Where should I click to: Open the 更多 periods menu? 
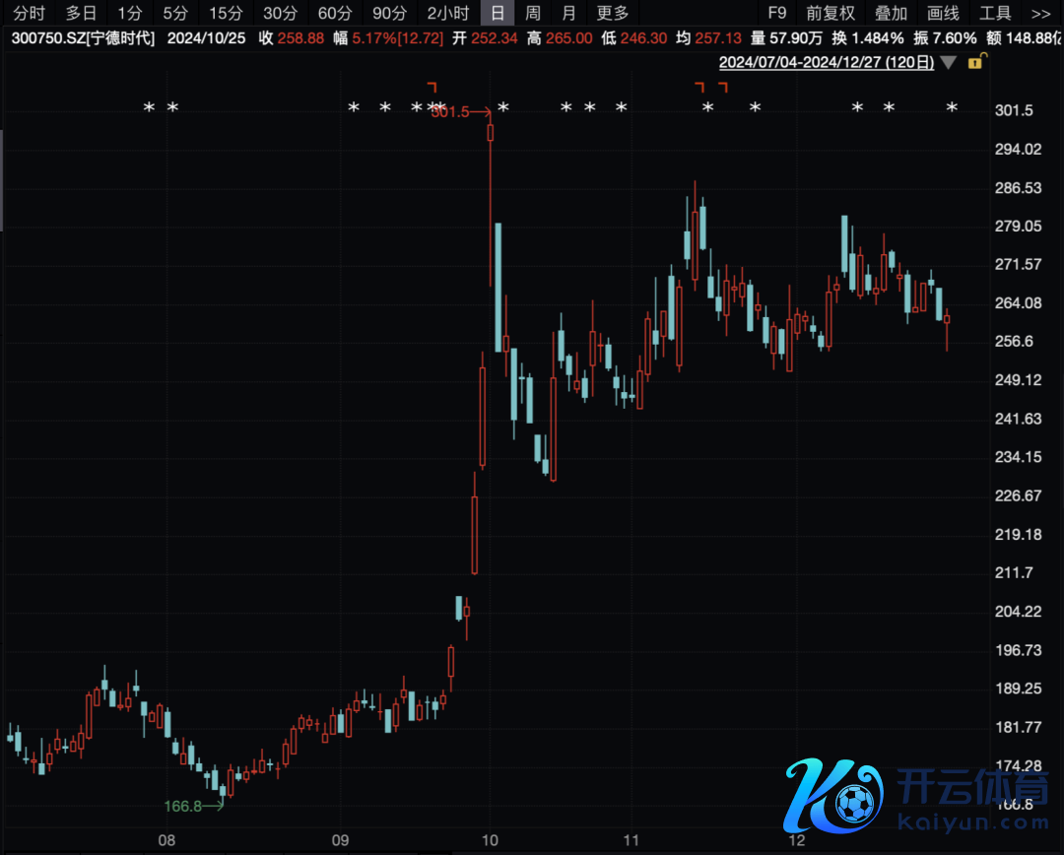click(613, 13)
